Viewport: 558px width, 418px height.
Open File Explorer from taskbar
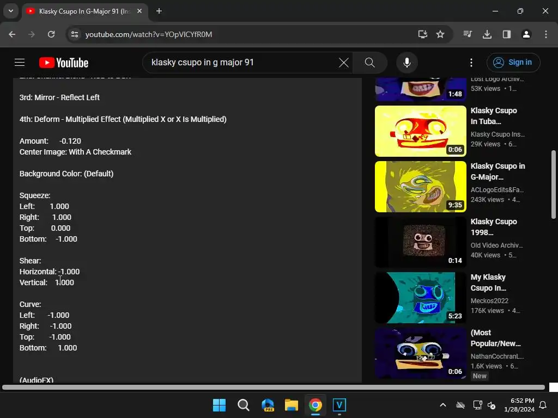click(292, 405)
